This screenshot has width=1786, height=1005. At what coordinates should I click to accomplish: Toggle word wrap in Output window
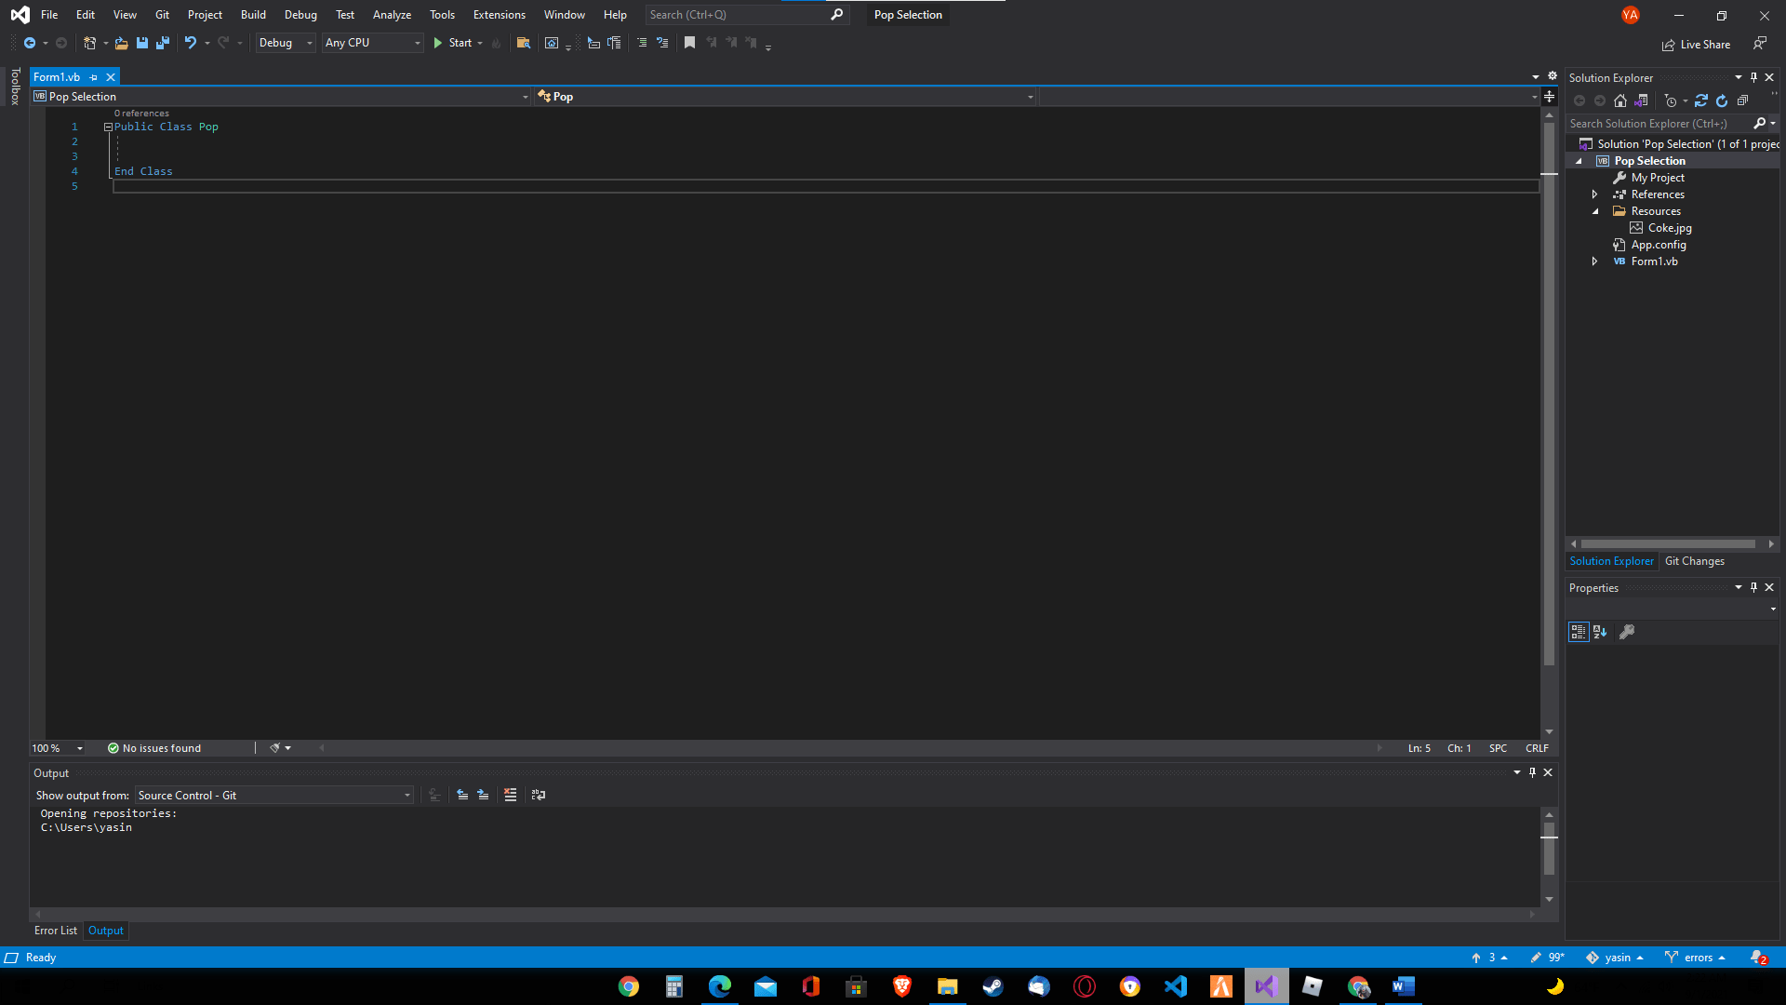(538, 795)
